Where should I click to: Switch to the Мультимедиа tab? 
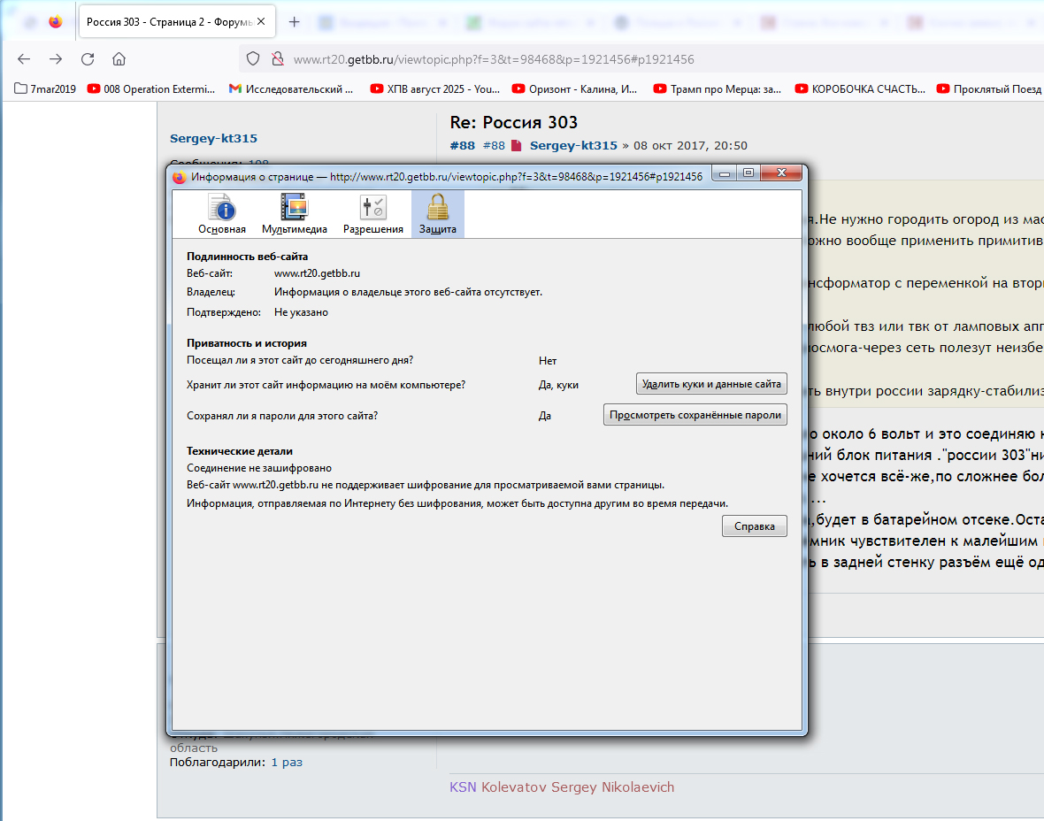[x=294, y=215]
